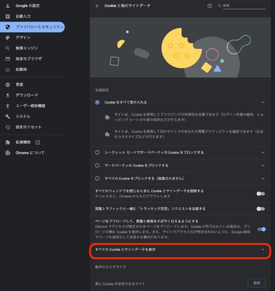The height and width of the screenshot is (291, 275).
Task: Expand the すべての Cookie をブロックする chevron
Action: coord(263,179)
